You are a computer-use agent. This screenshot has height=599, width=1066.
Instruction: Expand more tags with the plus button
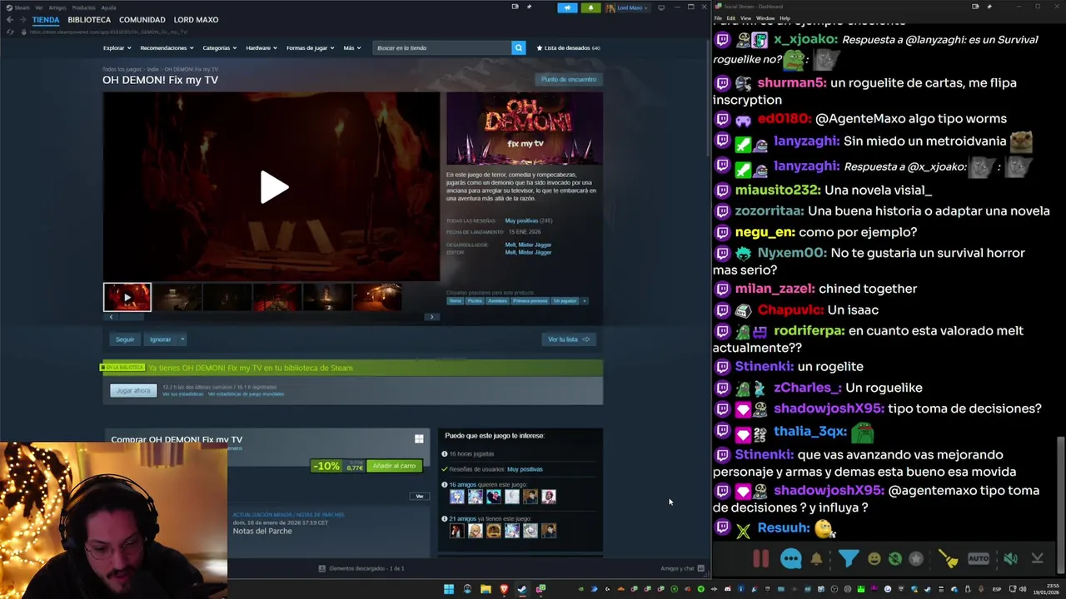pos(584,300)
